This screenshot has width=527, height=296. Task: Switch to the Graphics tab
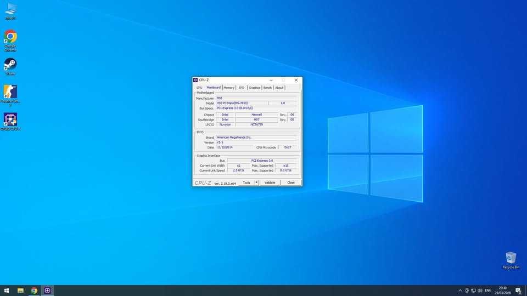click(x=254, y=88)
